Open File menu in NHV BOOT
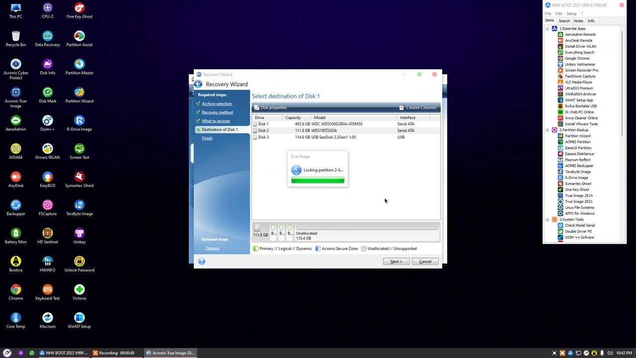This screenshot has height=358, width=636. 548,13
